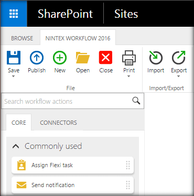
Task: Expand the Export dropdown arrow
Action: click(x=178, y=76)
